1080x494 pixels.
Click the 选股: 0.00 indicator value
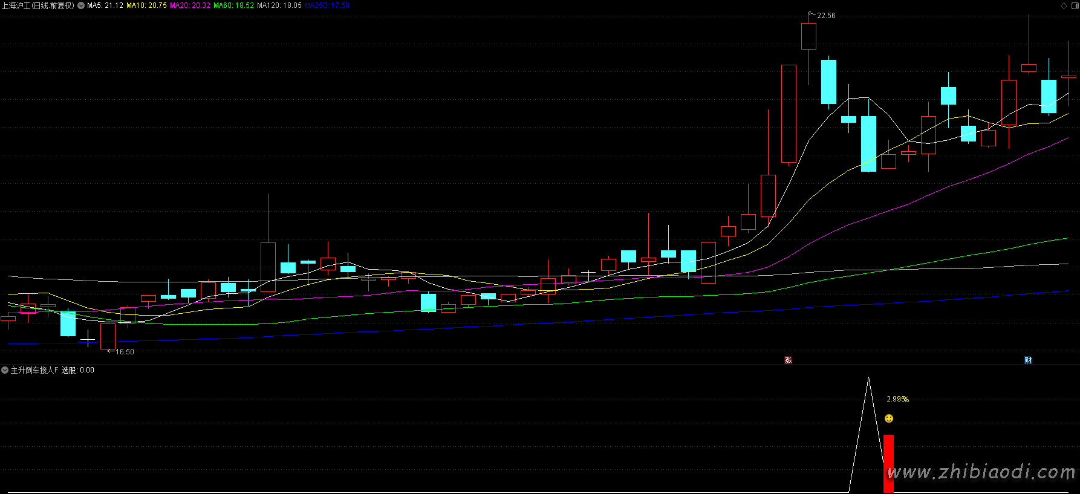(78, 370)
